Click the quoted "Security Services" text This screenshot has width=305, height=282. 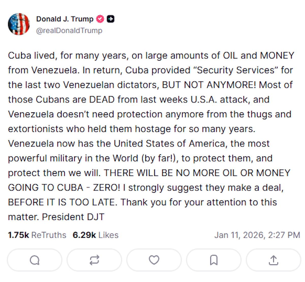point(236,70)
